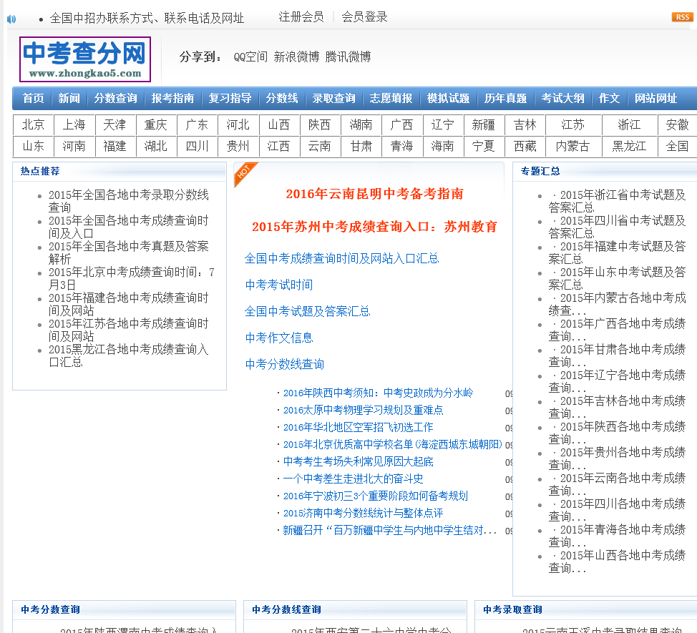Screen dimensions: 697x633
Task: Open 历年真题 navigation item
Action: pyautogui.click(x=505, y=98)
